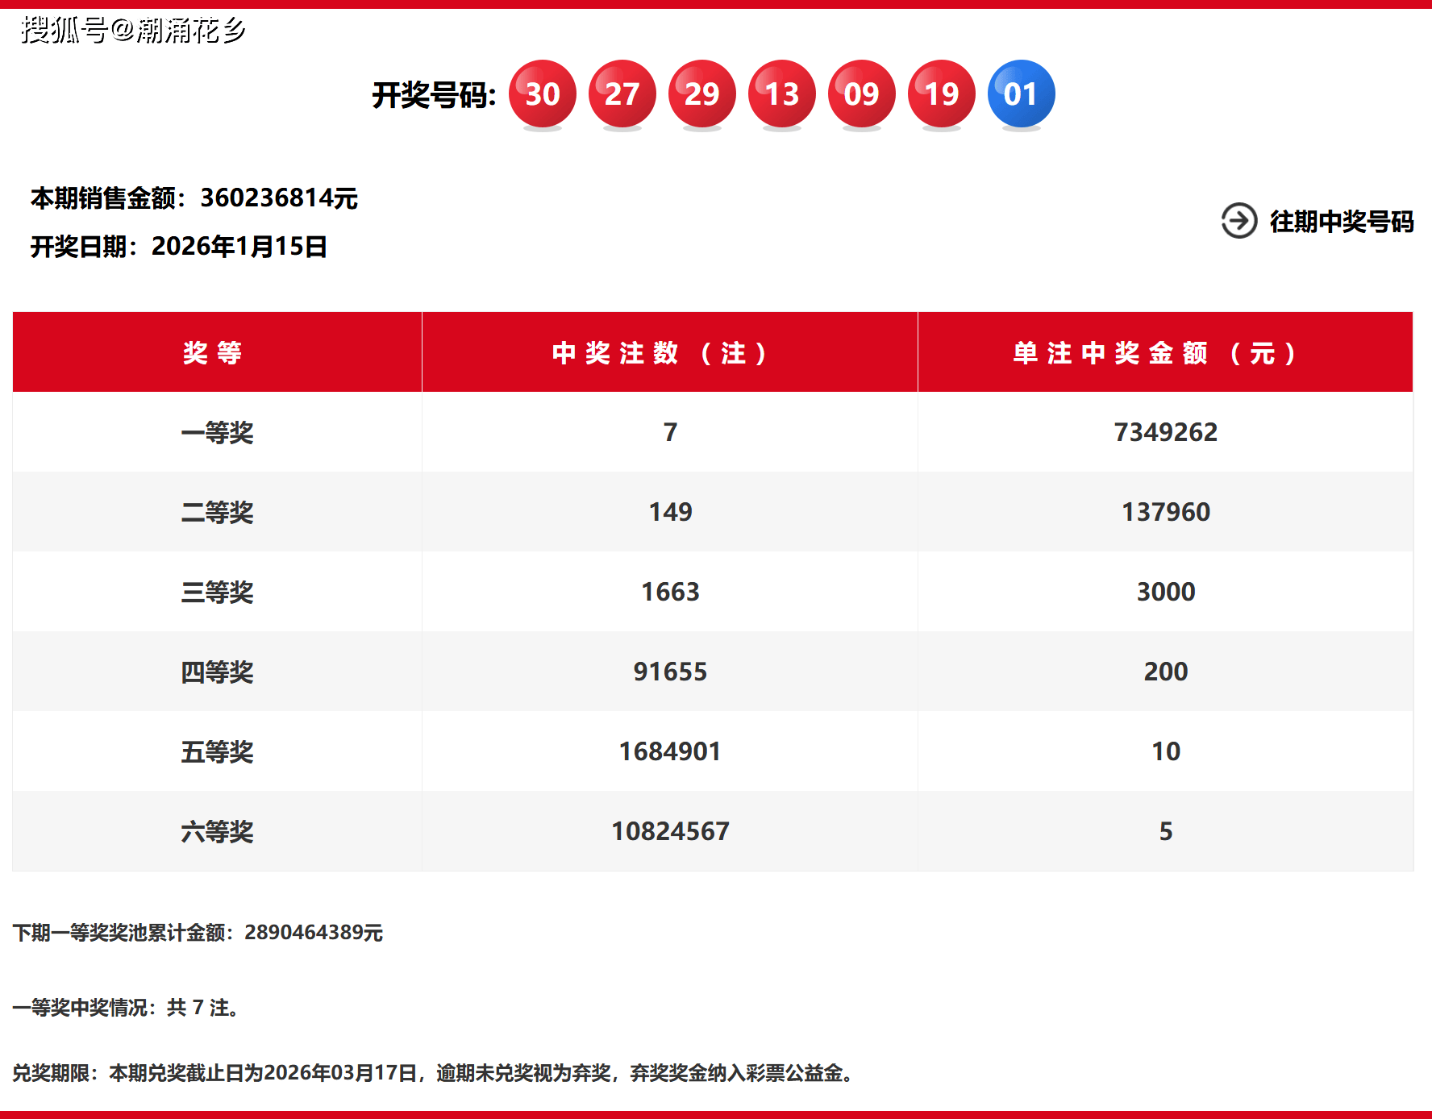
Task: Click the red lottery ball 13
Action: coord(781,94)
